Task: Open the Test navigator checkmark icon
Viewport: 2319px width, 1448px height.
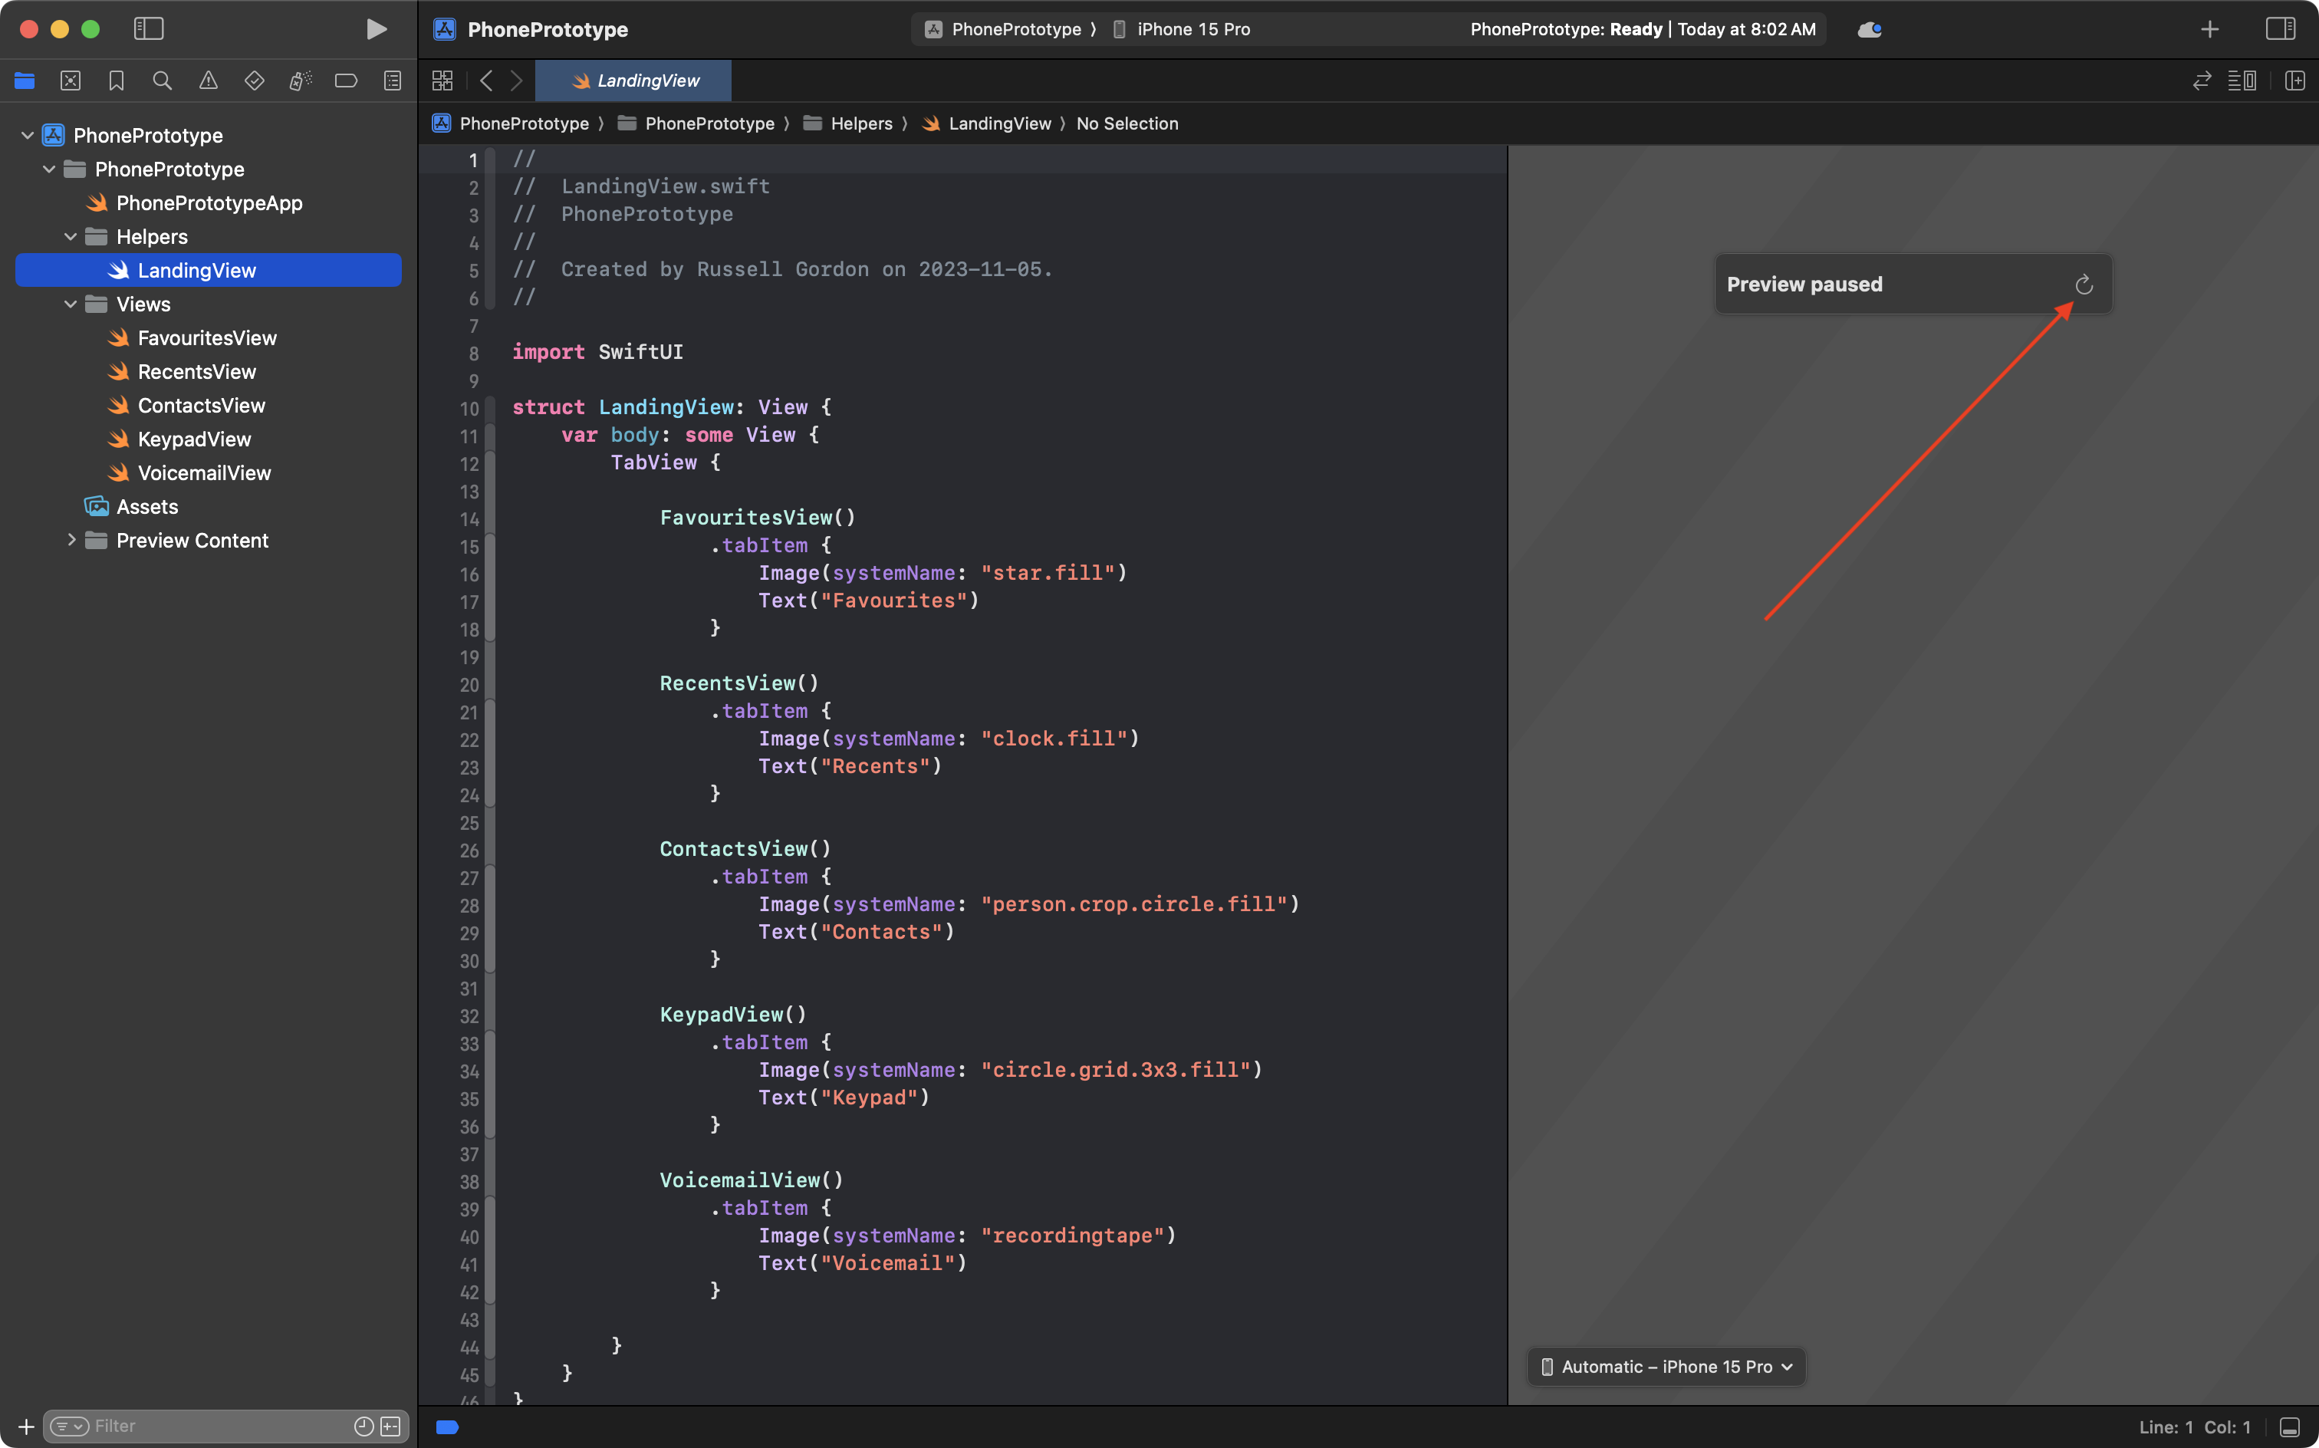Action: click(254, 81)
